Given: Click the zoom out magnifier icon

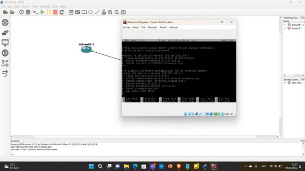Looking at the screenshot, I should click(x=116, y=12).
